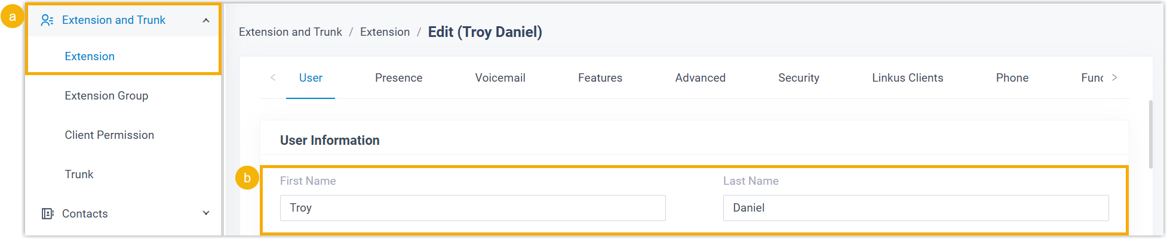
Task: Open the Extension sidebar item
Action: coord(90,57)
